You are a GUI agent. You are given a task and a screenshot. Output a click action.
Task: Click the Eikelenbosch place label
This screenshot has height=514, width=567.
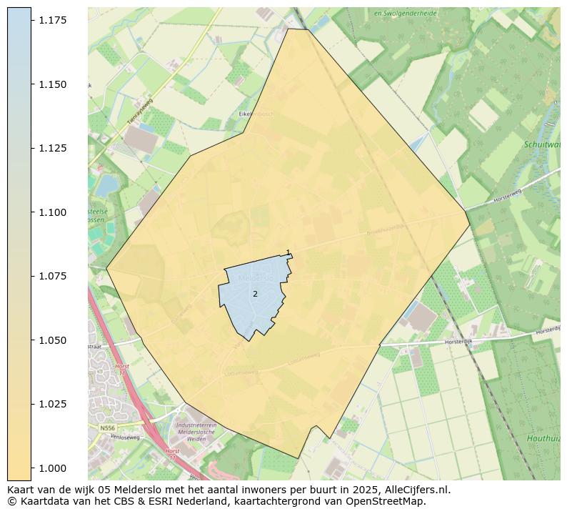coord(254,114)
